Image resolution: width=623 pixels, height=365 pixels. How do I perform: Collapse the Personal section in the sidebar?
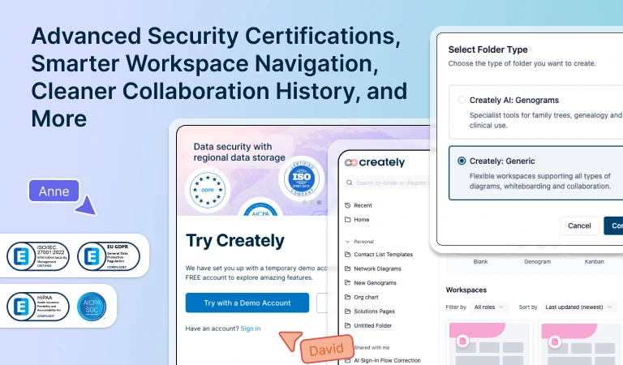tap(348, 241)
